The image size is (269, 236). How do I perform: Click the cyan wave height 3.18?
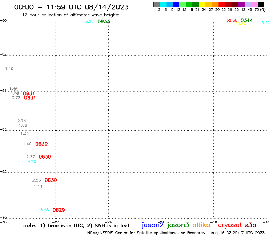click(x=44, y=210)
